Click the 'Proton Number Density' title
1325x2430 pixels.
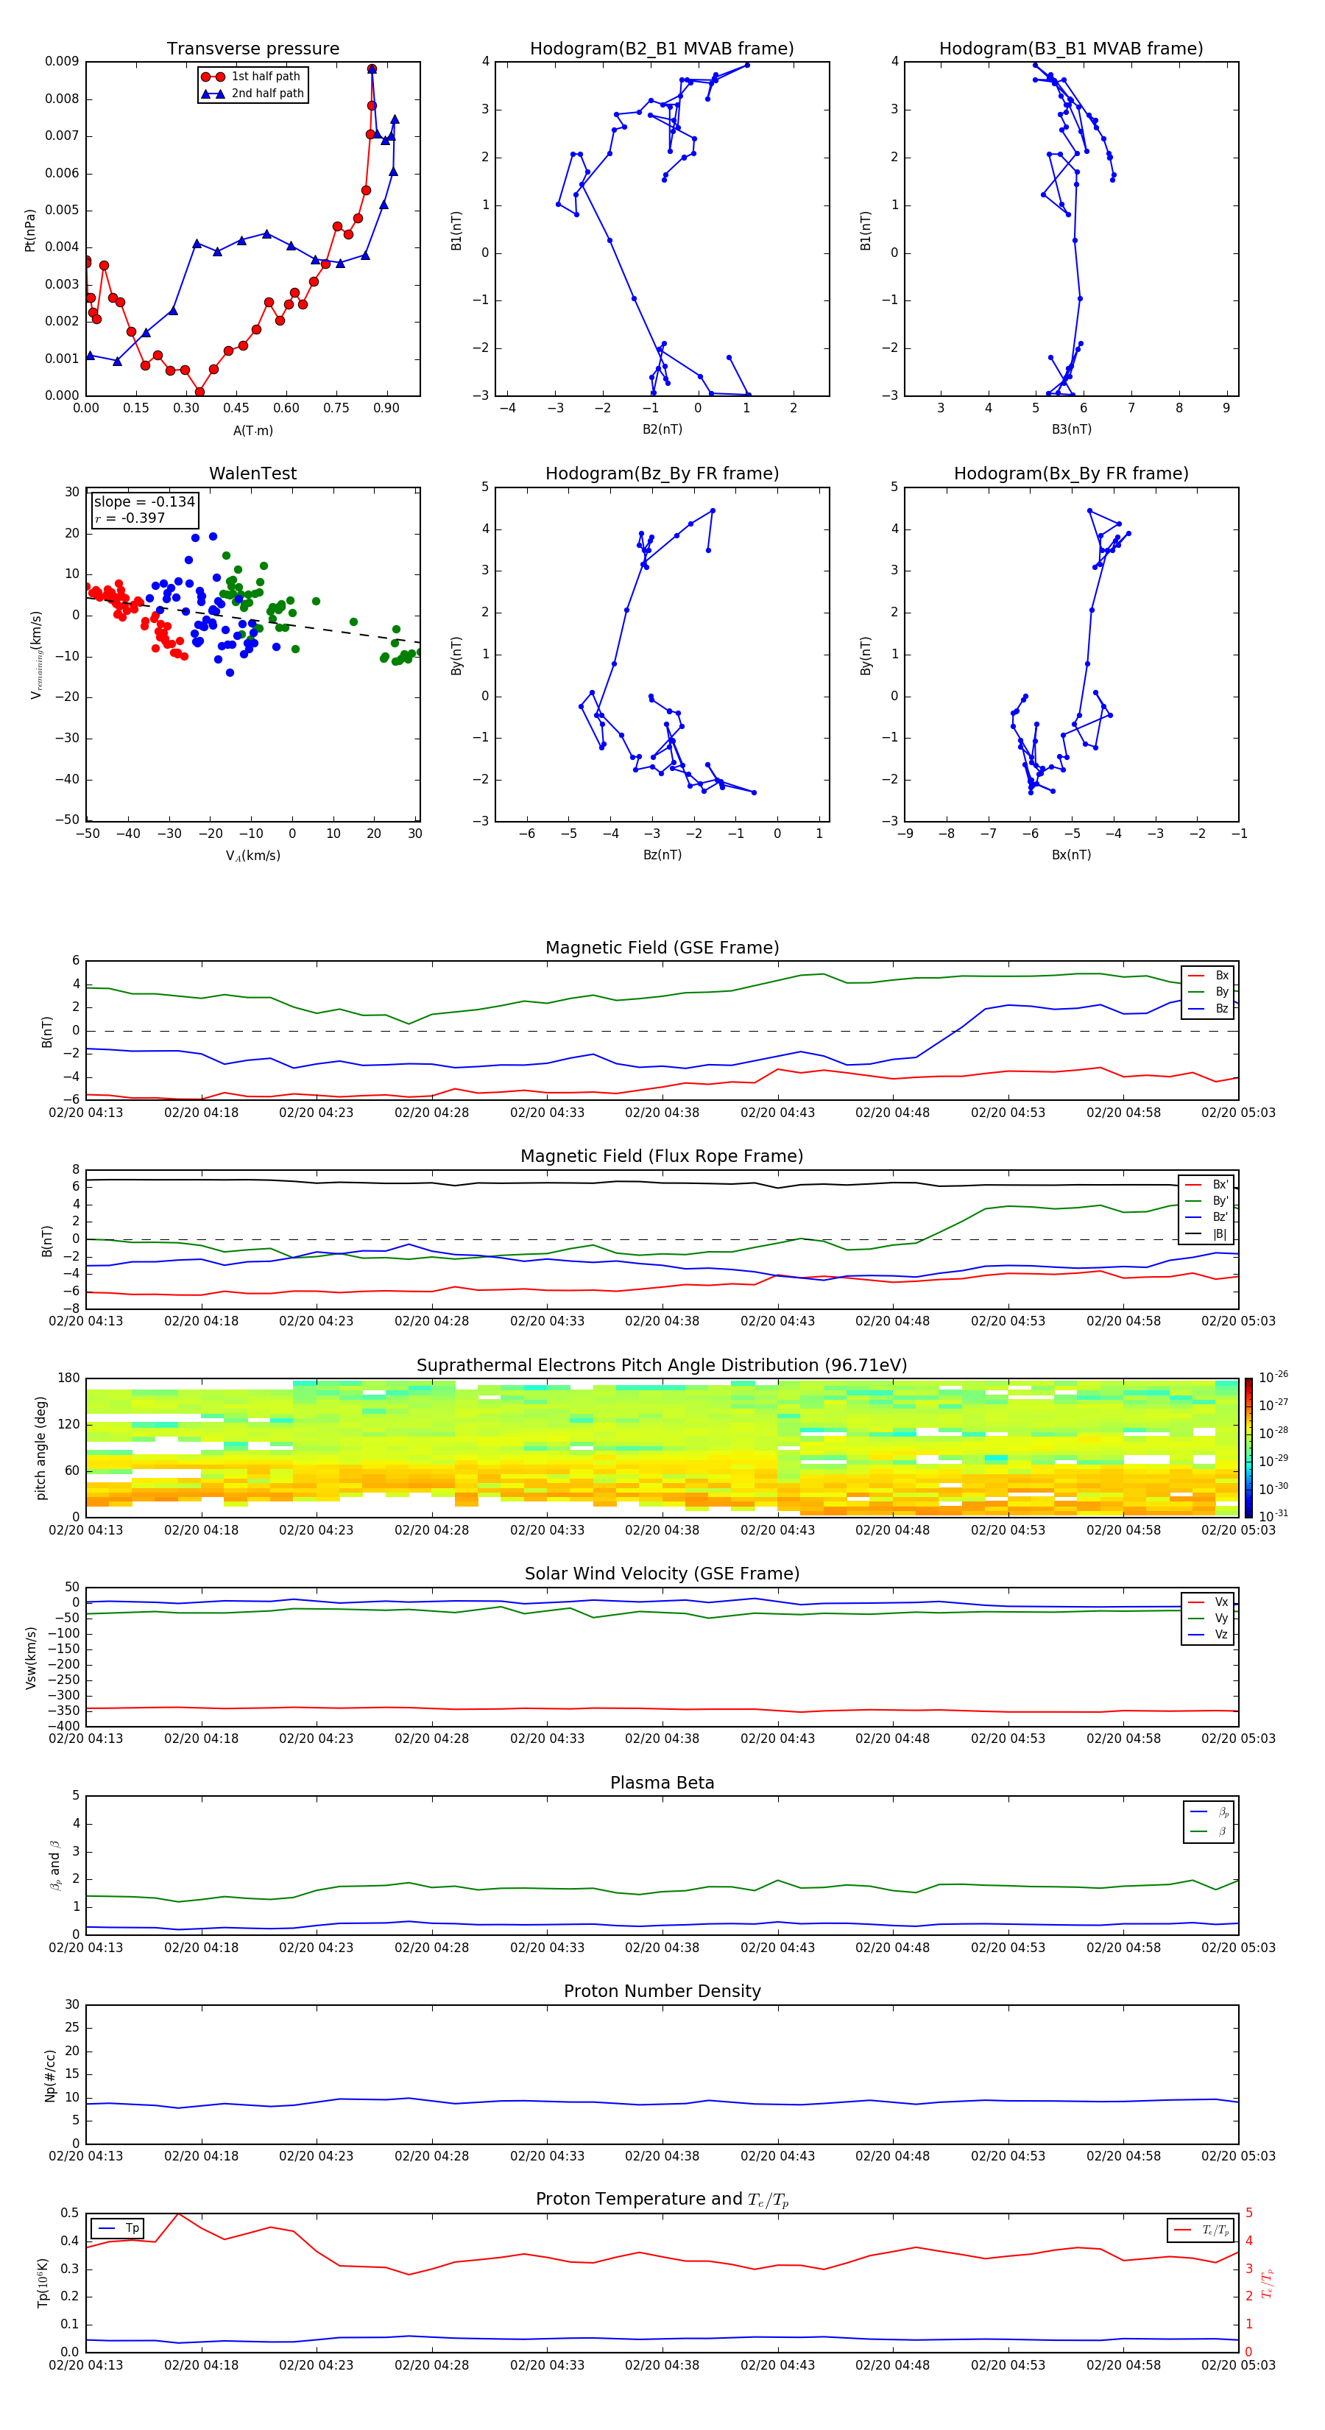pos(662,1991)
